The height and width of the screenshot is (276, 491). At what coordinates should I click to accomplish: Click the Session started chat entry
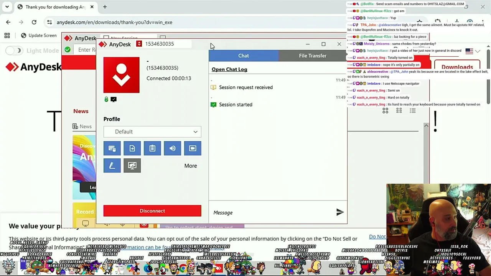click(236, 105)
